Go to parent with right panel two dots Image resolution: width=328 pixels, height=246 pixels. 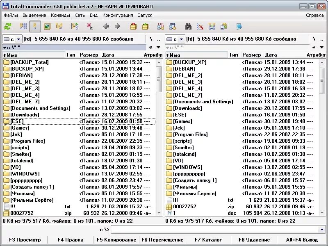point(322,39)
